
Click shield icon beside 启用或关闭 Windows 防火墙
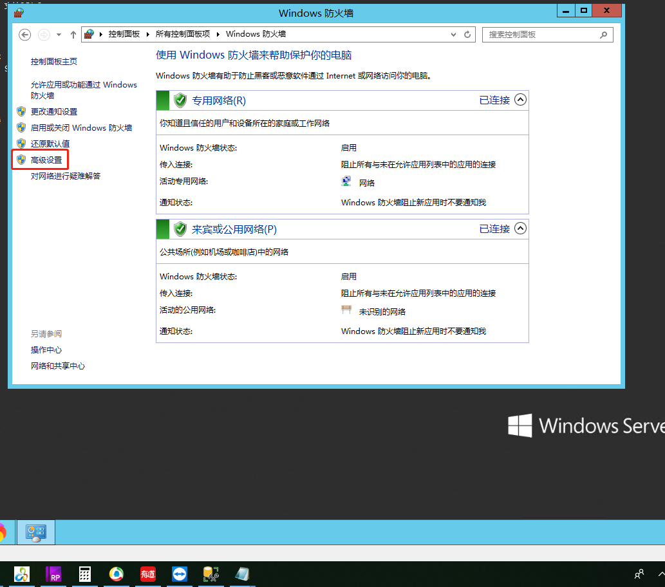[21, 127]
